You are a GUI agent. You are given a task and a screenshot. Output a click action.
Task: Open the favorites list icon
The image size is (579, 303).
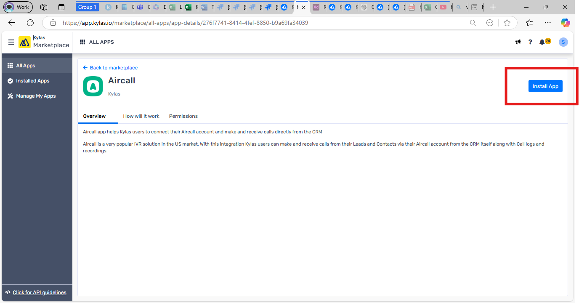[529, 23]
